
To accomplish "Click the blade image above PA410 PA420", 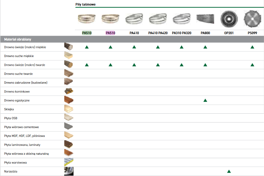I will (x=158, y=19).
